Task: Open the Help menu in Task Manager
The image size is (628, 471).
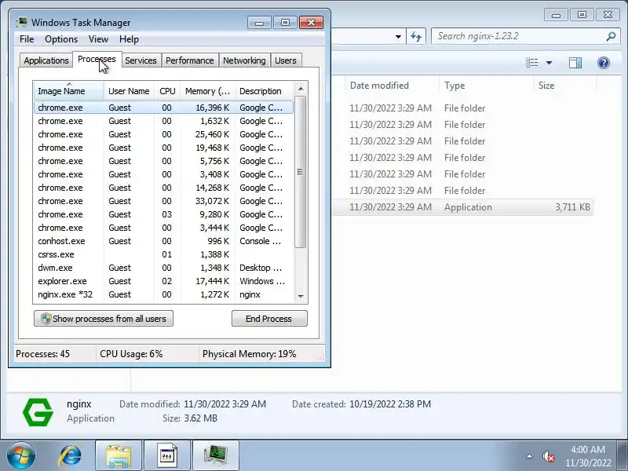Action: (x=129, y=39)
